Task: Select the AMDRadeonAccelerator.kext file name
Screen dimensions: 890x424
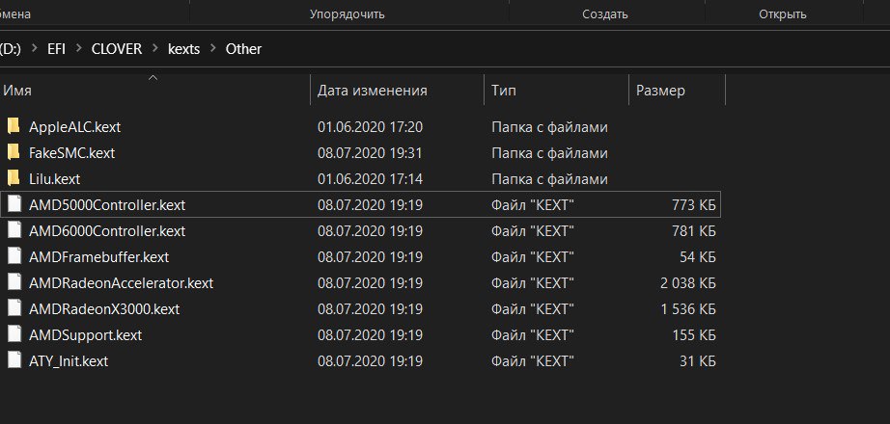Action: coord(121,283)
